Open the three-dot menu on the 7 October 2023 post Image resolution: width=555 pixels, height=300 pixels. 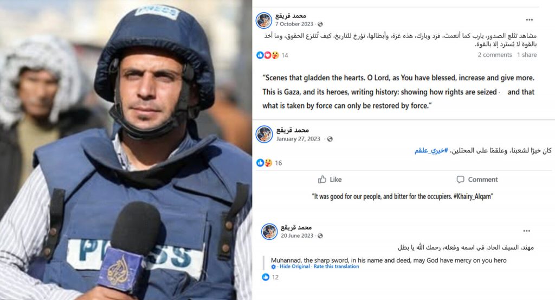[x=529, y=20]
